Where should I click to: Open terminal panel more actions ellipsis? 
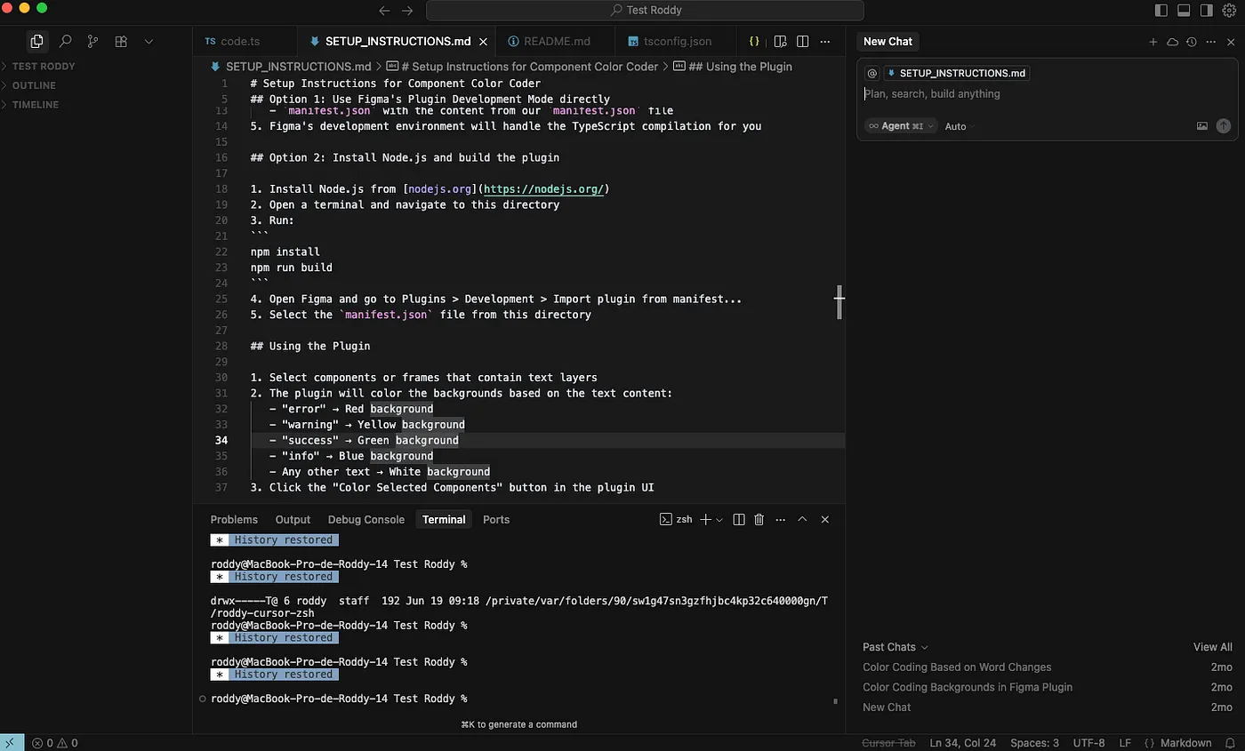tap(780, 519)
